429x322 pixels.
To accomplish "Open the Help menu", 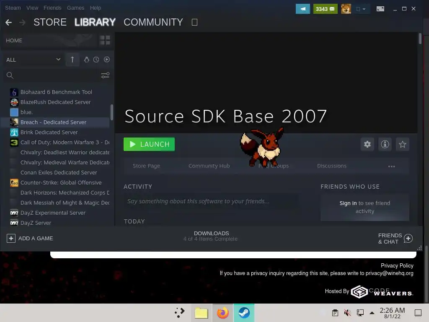I will [x=96, y=8].
